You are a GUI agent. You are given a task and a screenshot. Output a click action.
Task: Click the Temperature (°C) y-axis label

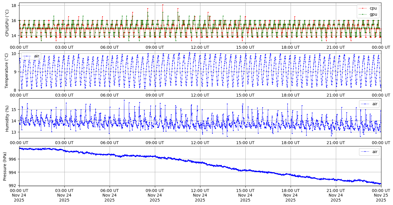pos(7,70)
